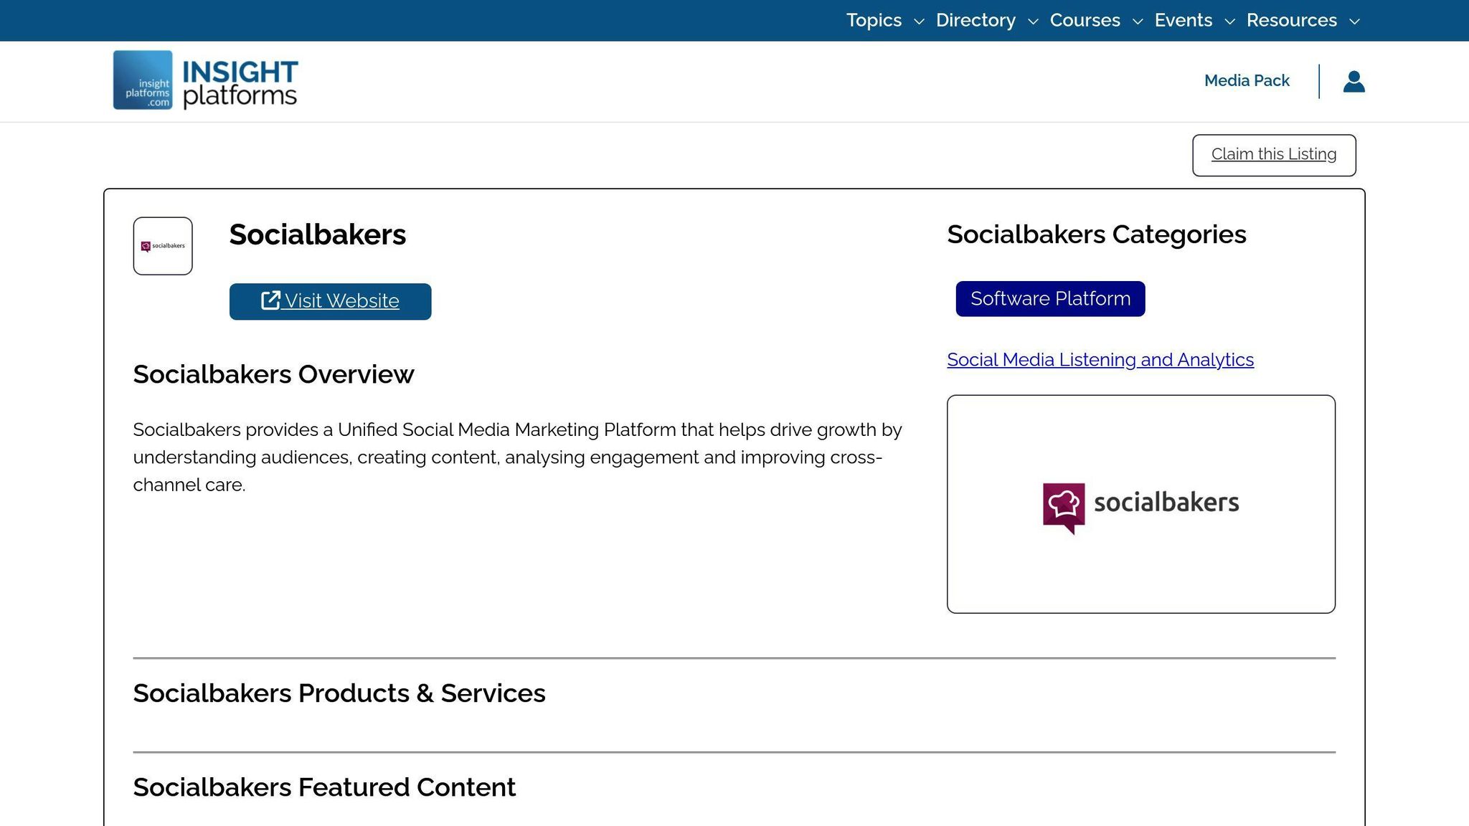Click the external-link icon on Visit Website
Image resolution: width=1469 pixels, height=826 pixels.
tap(270, 300)
